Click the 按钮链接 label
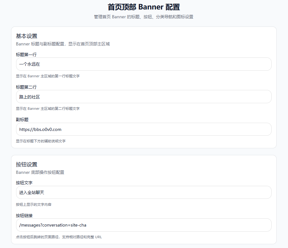 24,216
